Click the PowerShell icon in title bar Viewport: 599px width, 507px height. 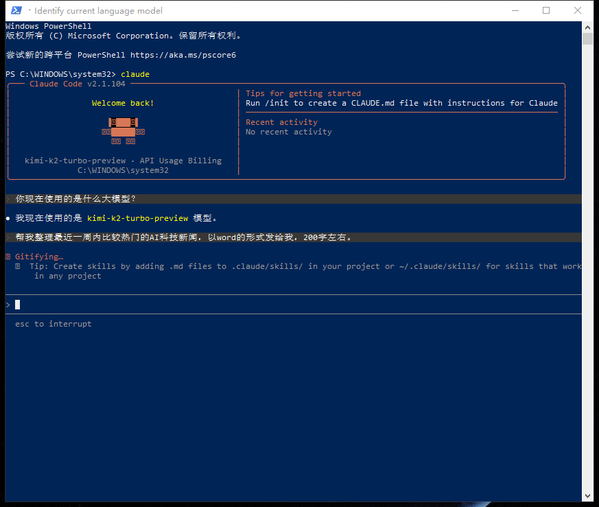(x=16, y=10)
